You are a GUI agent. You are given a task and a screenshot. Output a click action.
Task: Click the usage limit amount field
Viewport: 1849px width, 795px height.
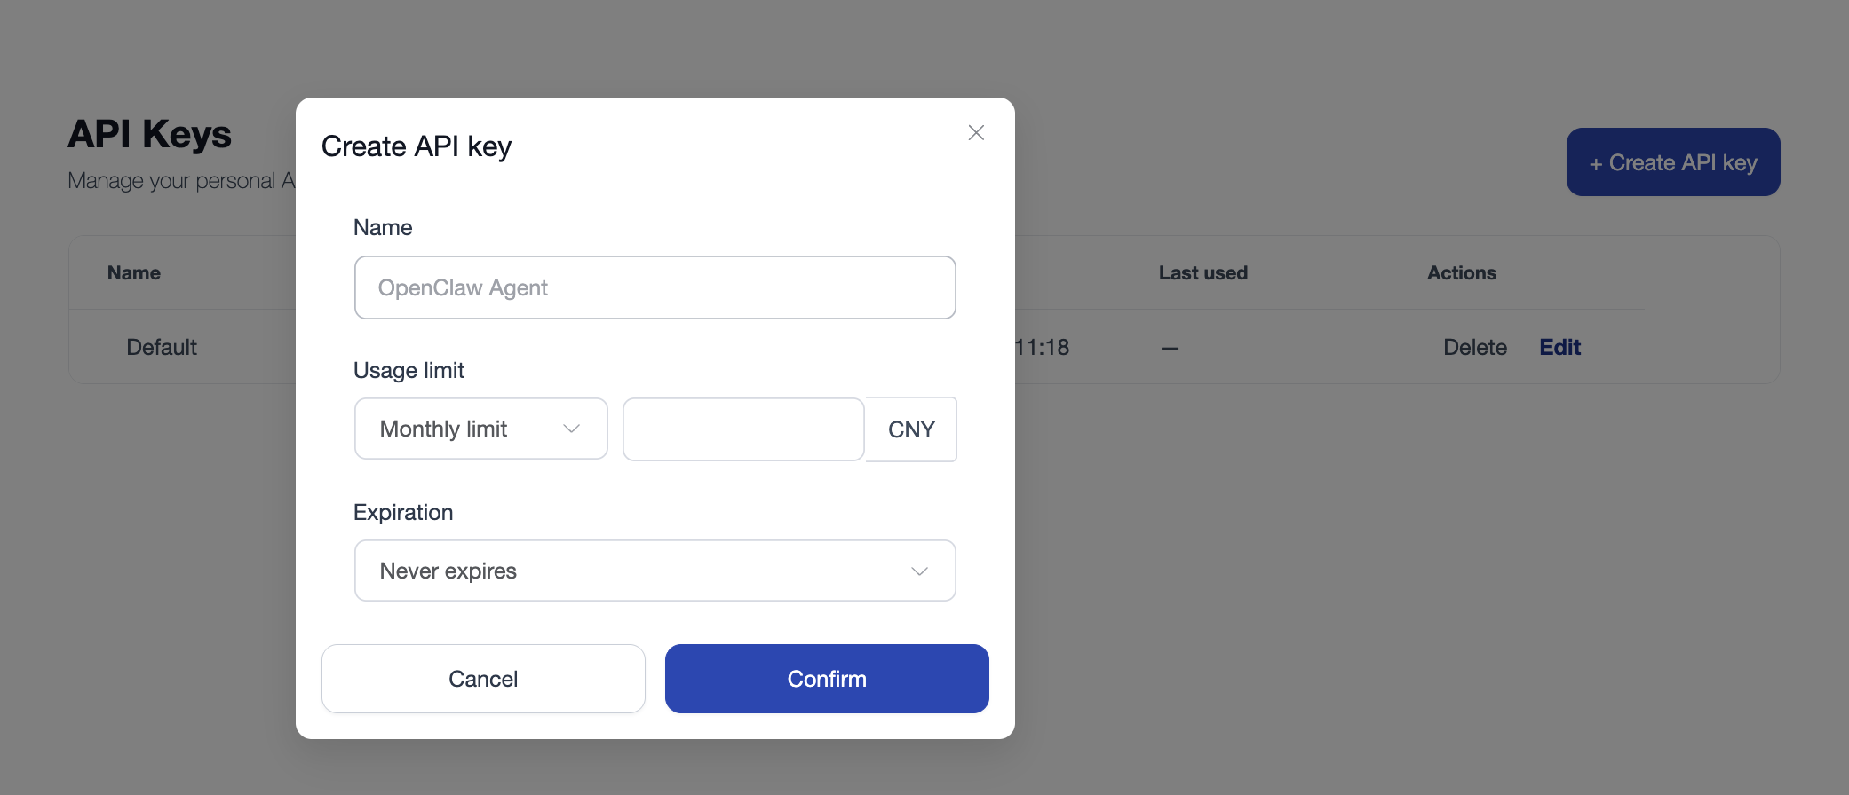pos(743,429)
